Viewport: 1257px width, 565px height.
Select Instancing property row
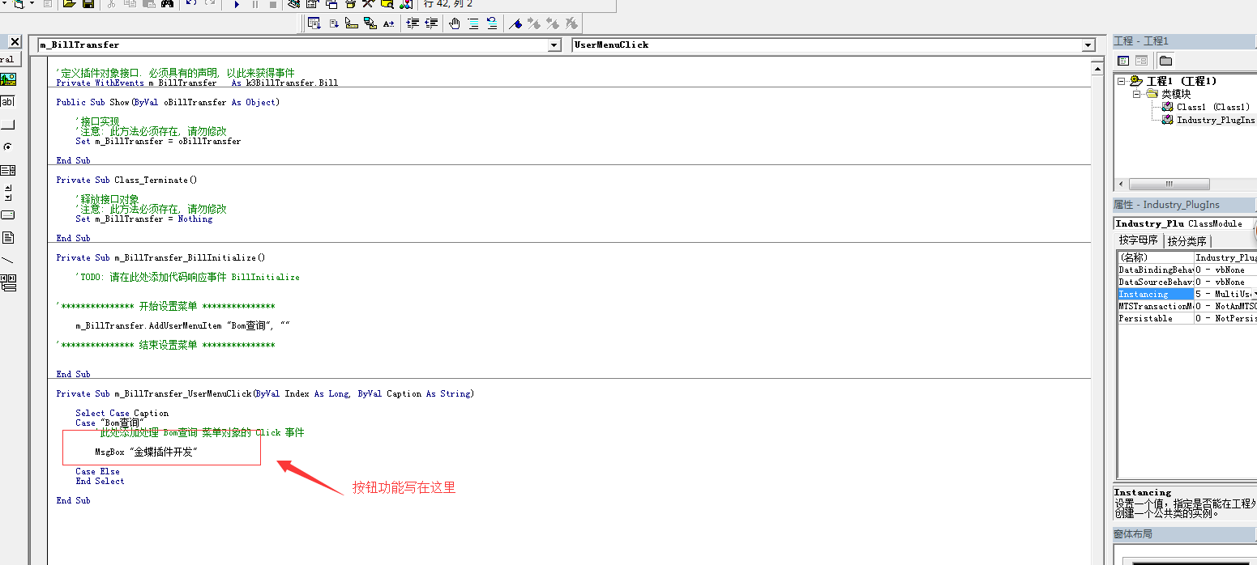[x=1186, y=294]
